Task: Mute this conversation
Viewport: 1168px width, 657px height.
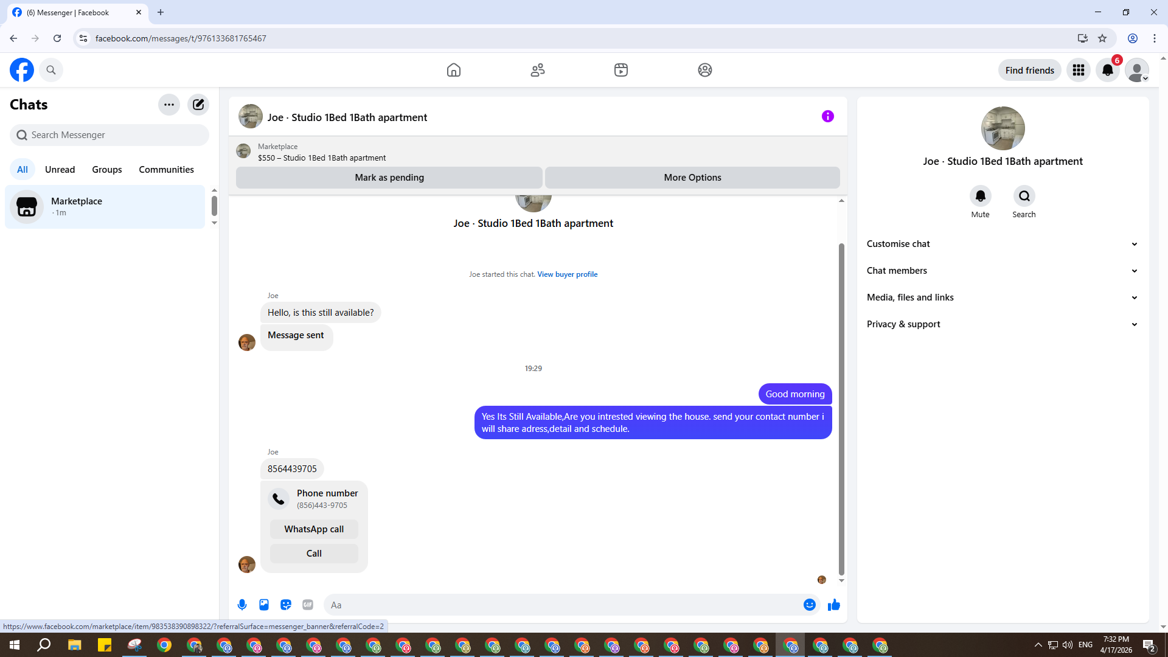Action: point(980,196)
